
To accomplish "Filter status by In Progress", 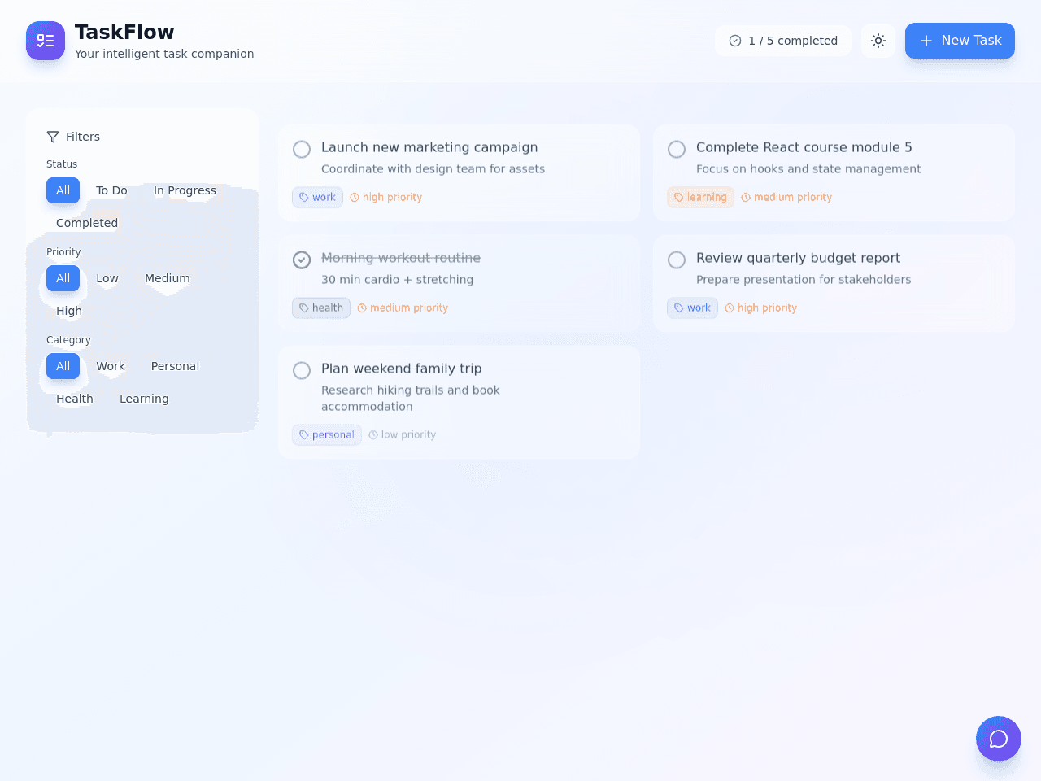I will click(185, 190).
